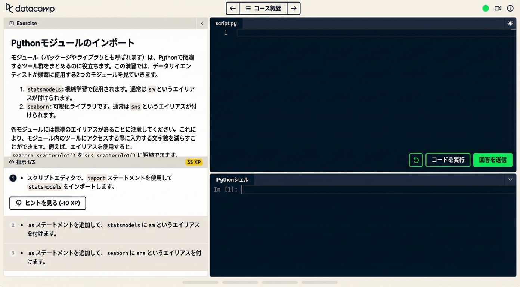Click the instruction checkmark circle icon
The width and height of the screenshot is (520, 287).
click(11, 162)
